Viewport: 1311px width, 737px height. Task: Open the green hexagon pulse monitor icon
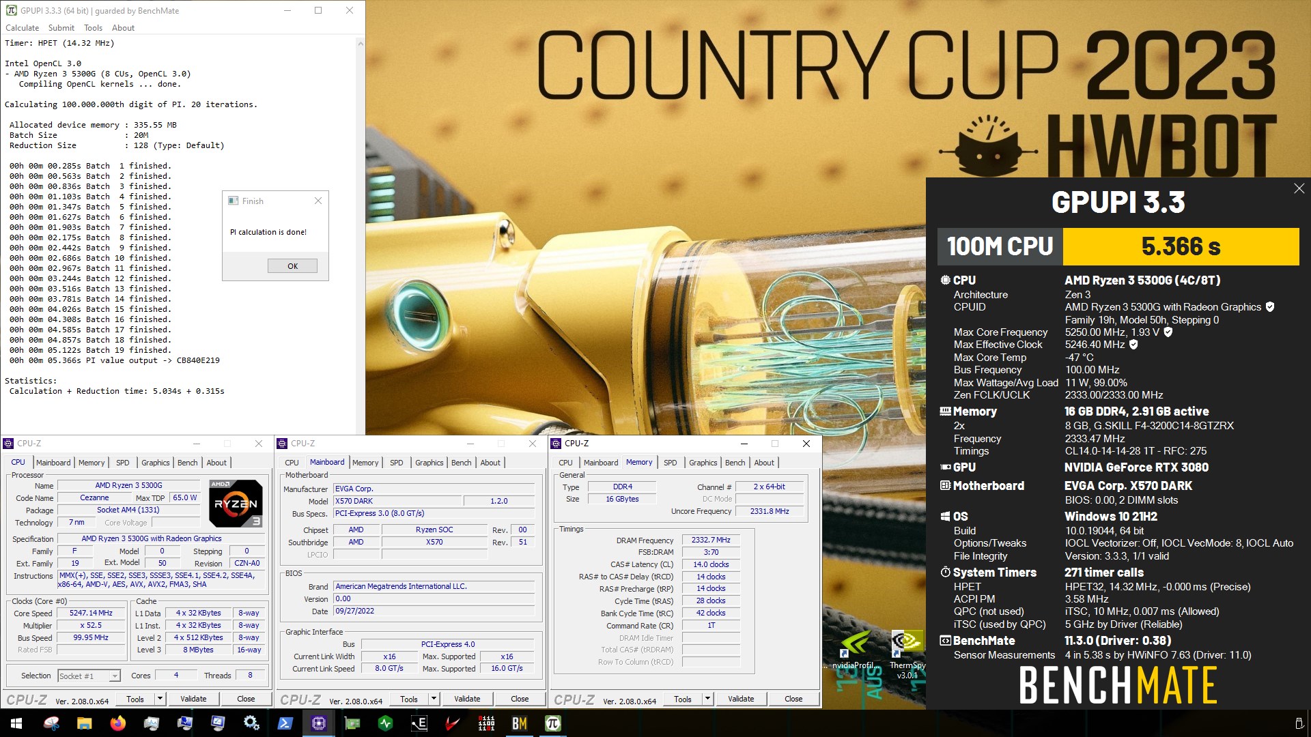(386, 723)
